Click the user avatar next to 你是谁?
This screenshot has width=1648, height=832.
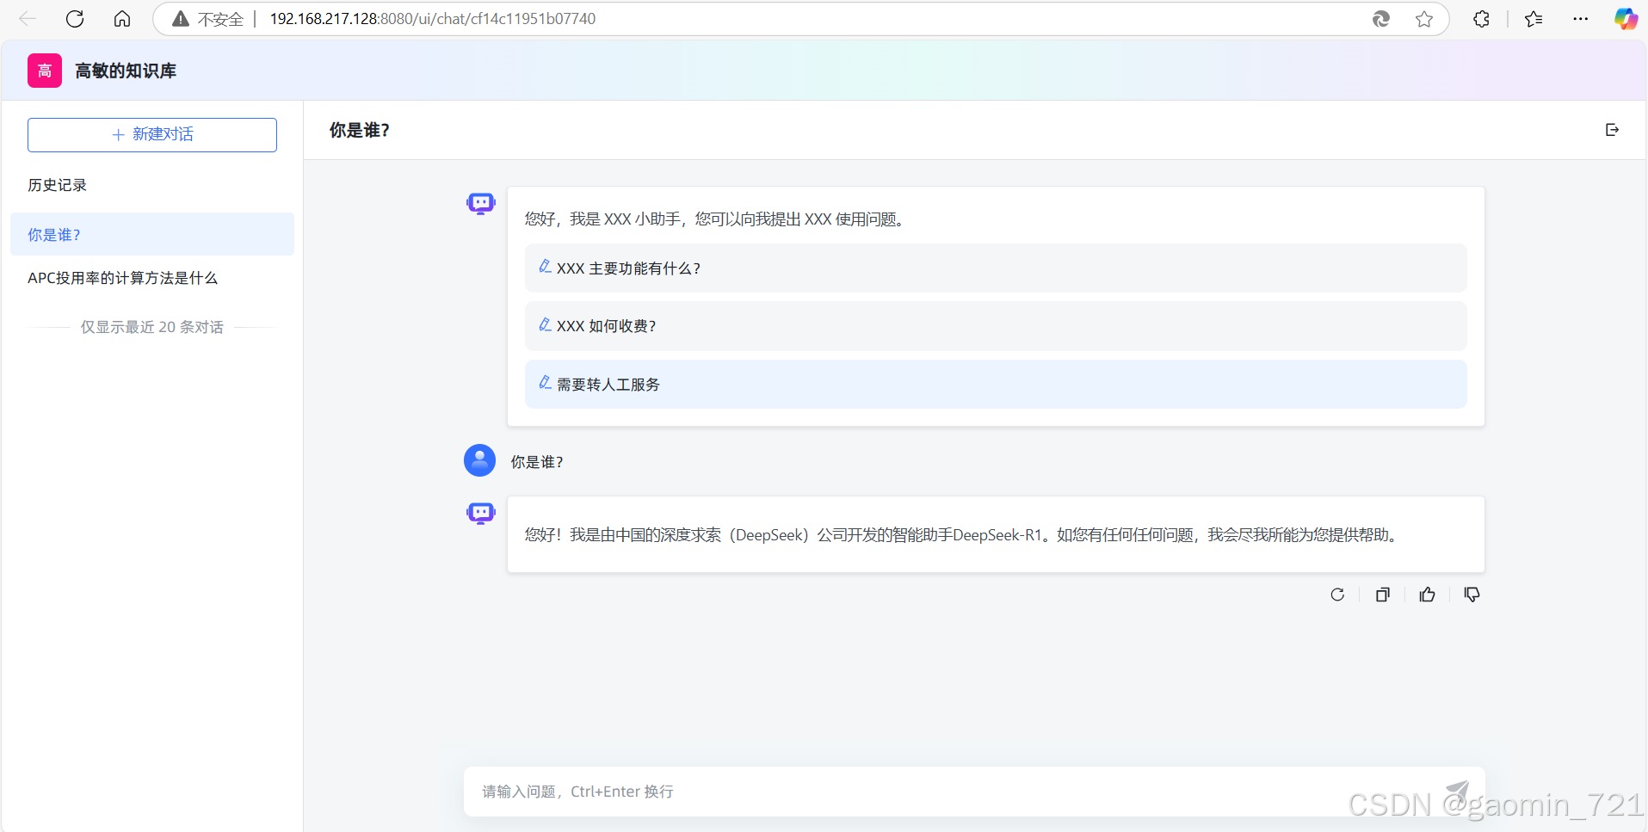tap(479, 460)
